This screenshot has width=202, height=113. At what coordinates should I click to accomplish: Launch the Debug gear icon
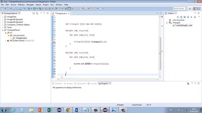click(x=29, y=8)
